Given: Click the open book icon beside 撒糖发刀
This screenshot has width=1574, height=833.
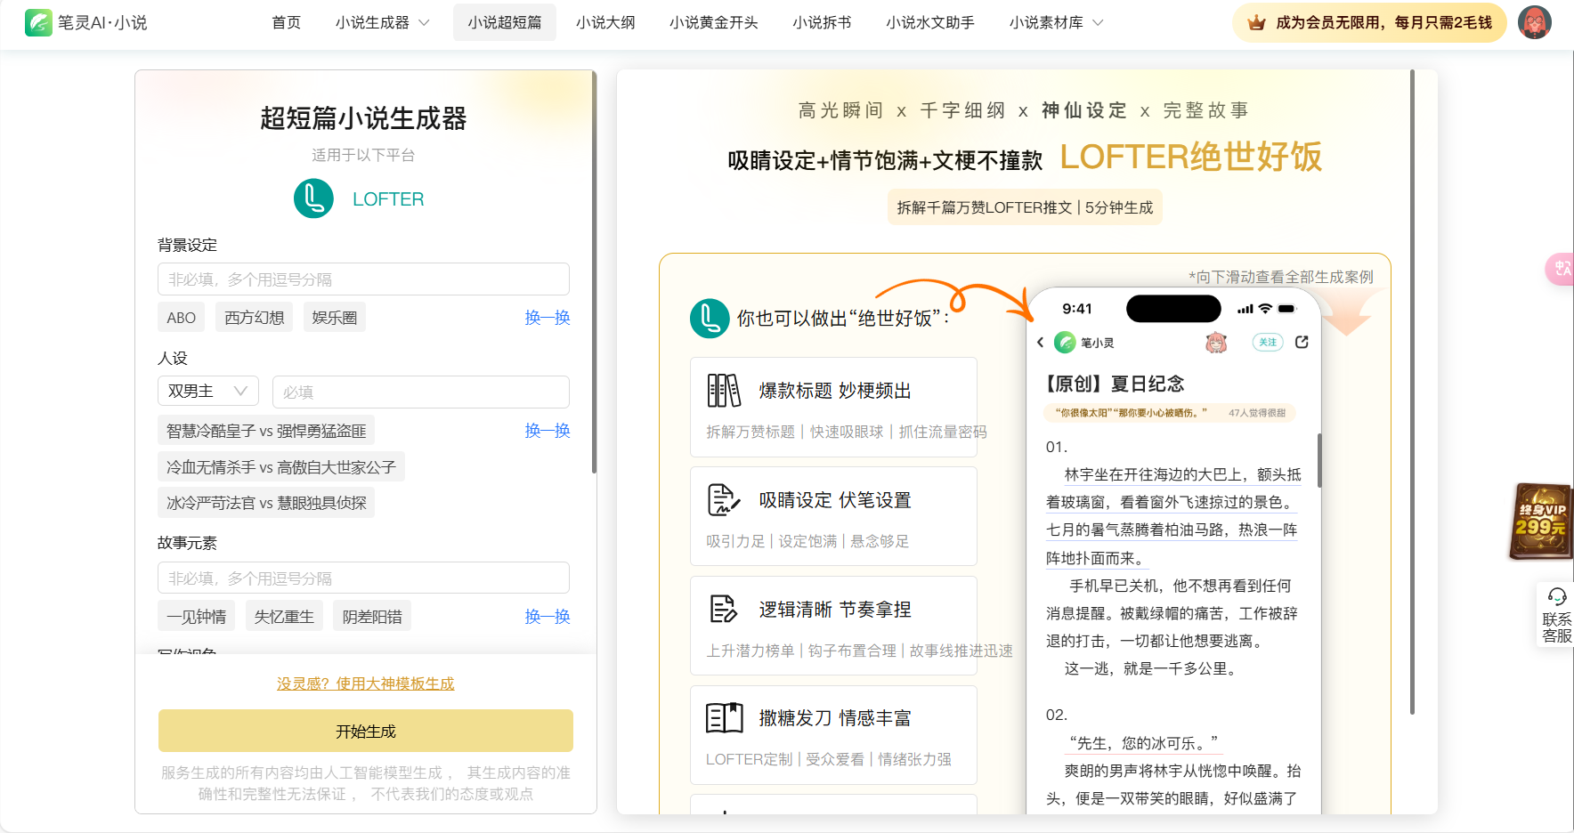Looking at the screenshot, I should pyautogui.click(x=724, y=718).
